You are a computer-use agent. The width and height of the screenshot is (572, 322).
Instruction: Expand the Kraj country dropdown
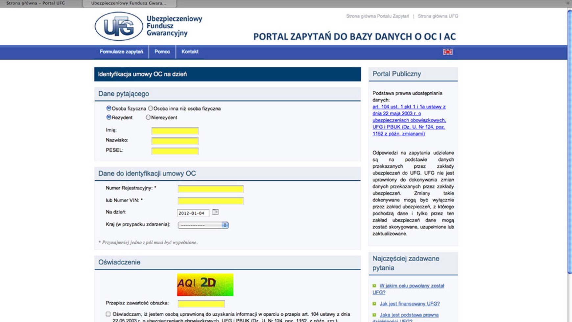point(203,225)
